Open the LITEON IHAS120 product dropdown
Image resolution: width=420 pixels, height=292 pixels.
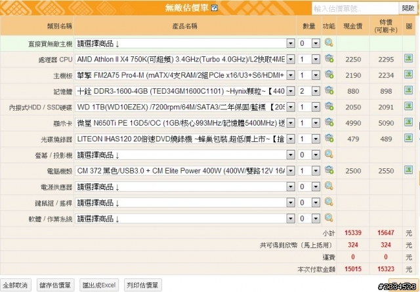point(185,139)
